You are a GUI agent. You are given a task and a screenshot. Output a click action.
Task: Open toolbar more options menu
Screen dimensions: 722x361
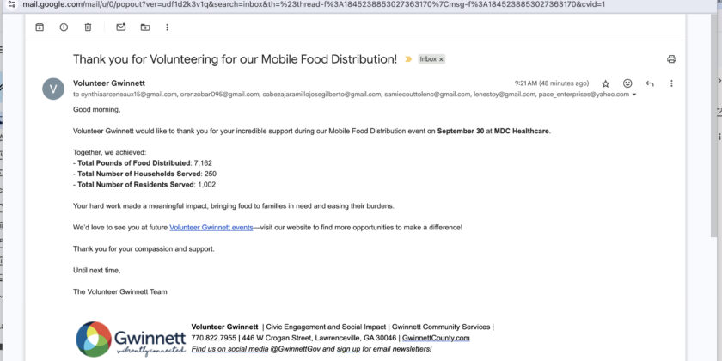pos(167,28)
